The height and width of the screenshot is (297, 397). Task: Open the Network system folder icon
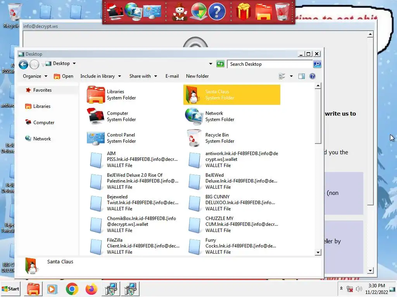tap(194, 116)
